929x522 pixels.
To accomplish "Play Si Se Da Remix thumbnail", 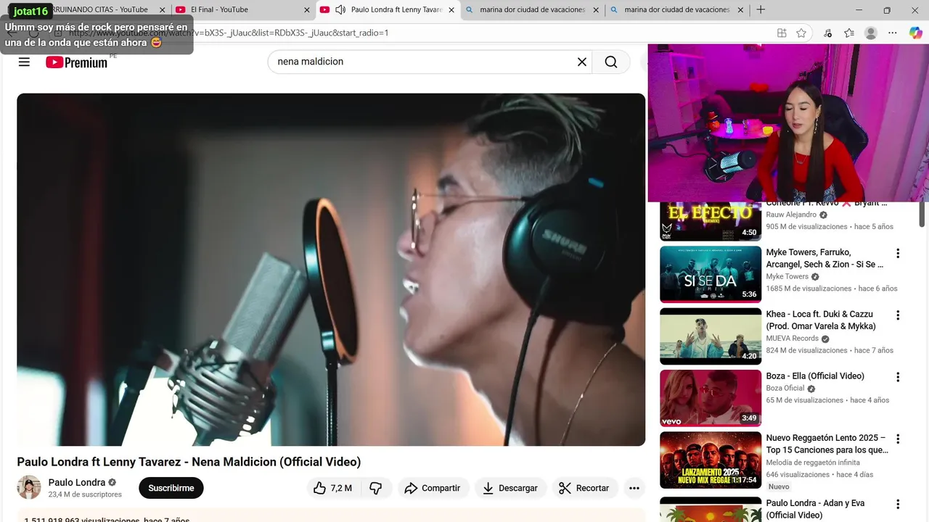I will pos(711,274).
